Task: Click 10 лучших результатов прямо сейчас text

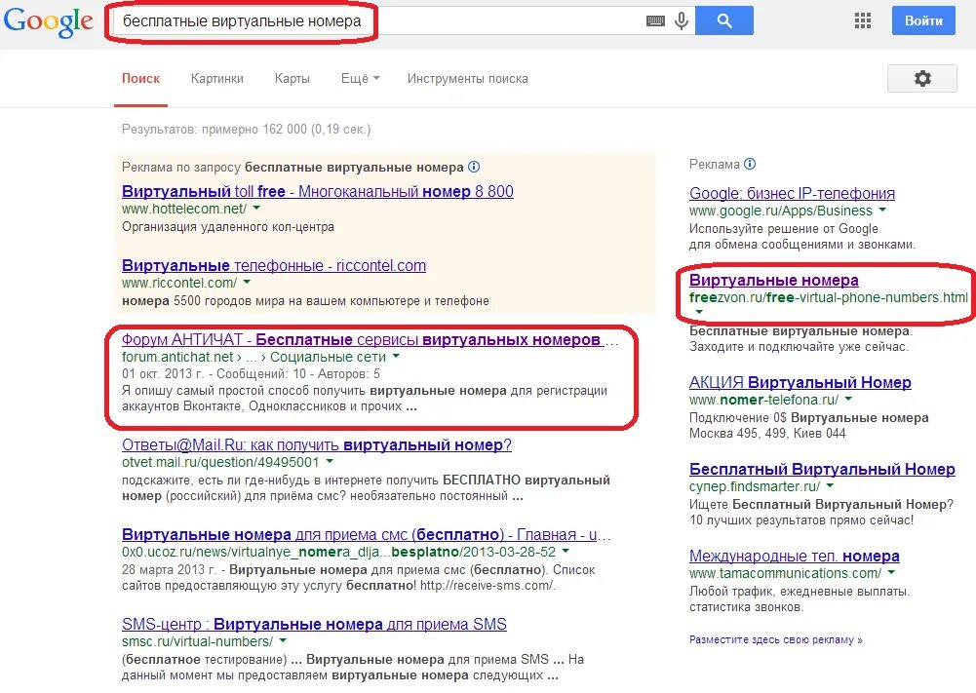Action: (801, 520)
